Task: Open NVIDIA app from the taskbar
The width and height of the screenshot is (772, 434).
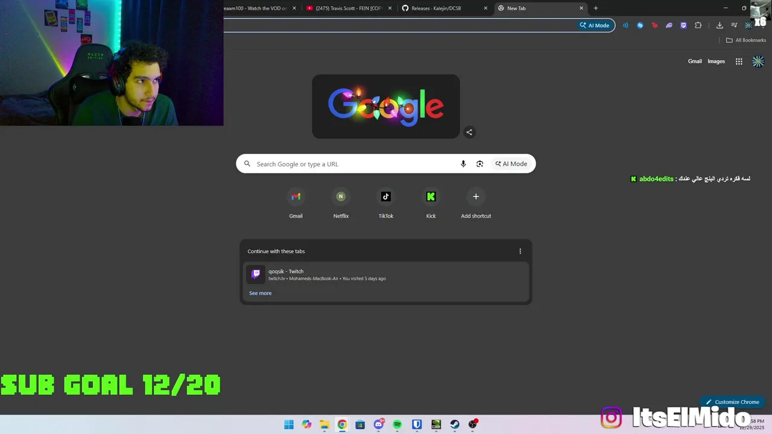Action: pyautogui.click(x=436, y=424)
